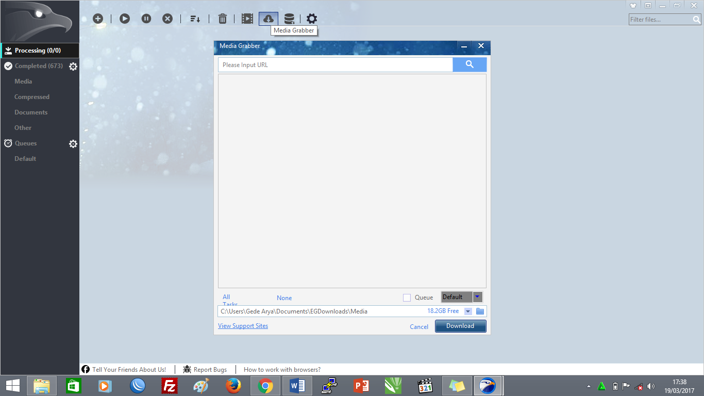
Task: Open View Support Sites link
Action: pos(243,326)
